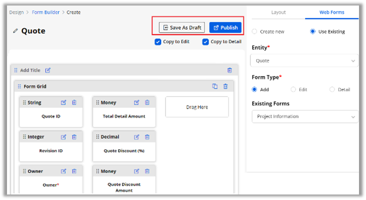Click the Save As Draft button
The width and height of the screenshot is (366, 200).
click(182, 27)
